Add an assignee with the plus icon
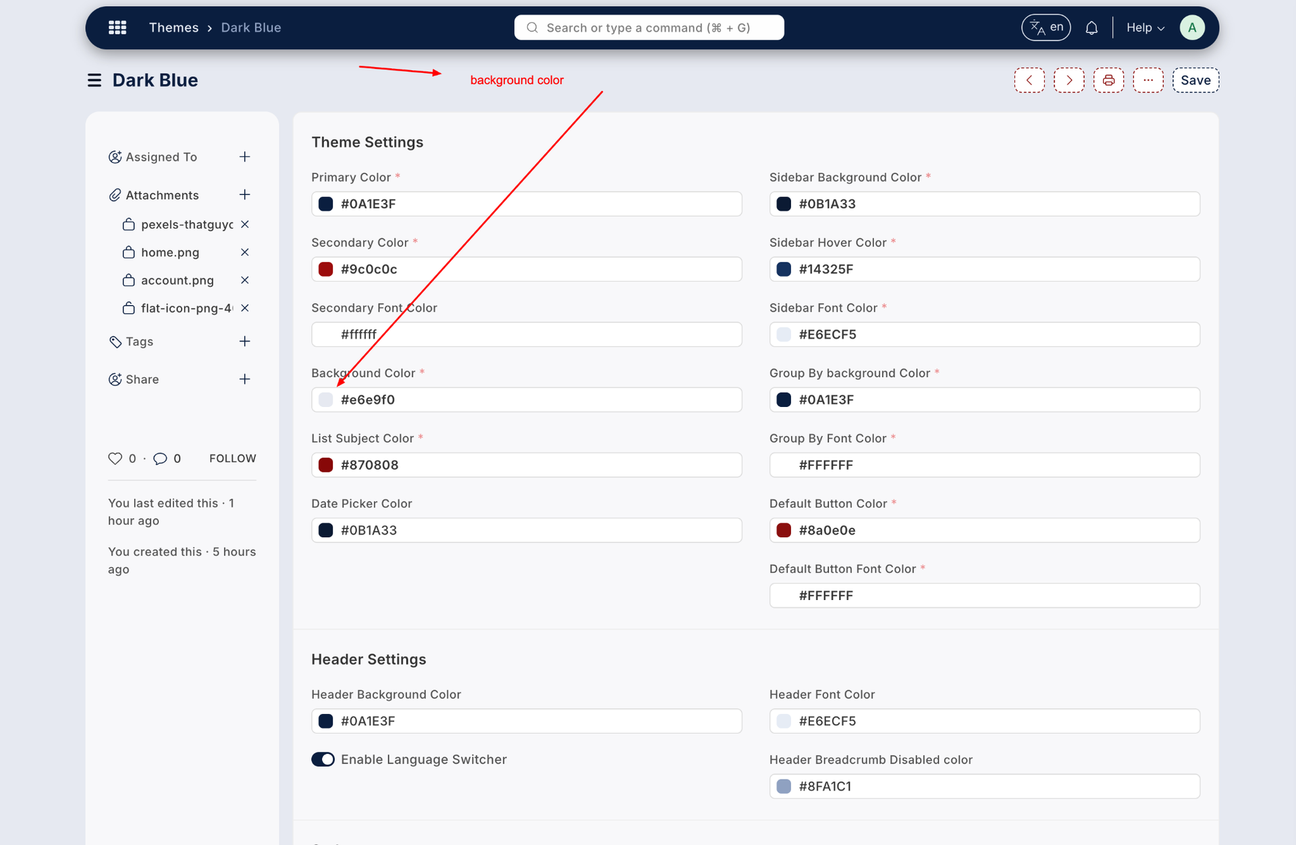This screenshot has height=845, width=1296. (244, 157)
